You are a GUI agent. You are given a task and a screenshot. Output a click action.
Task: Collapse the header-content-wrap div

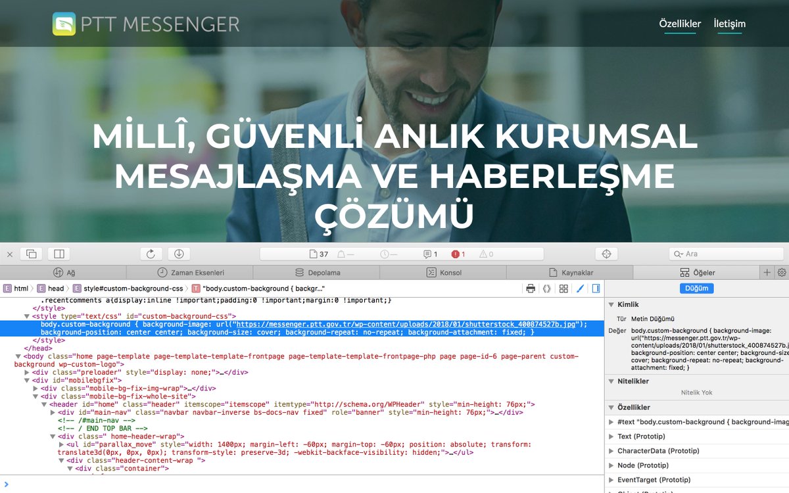(x=61, y=461)
